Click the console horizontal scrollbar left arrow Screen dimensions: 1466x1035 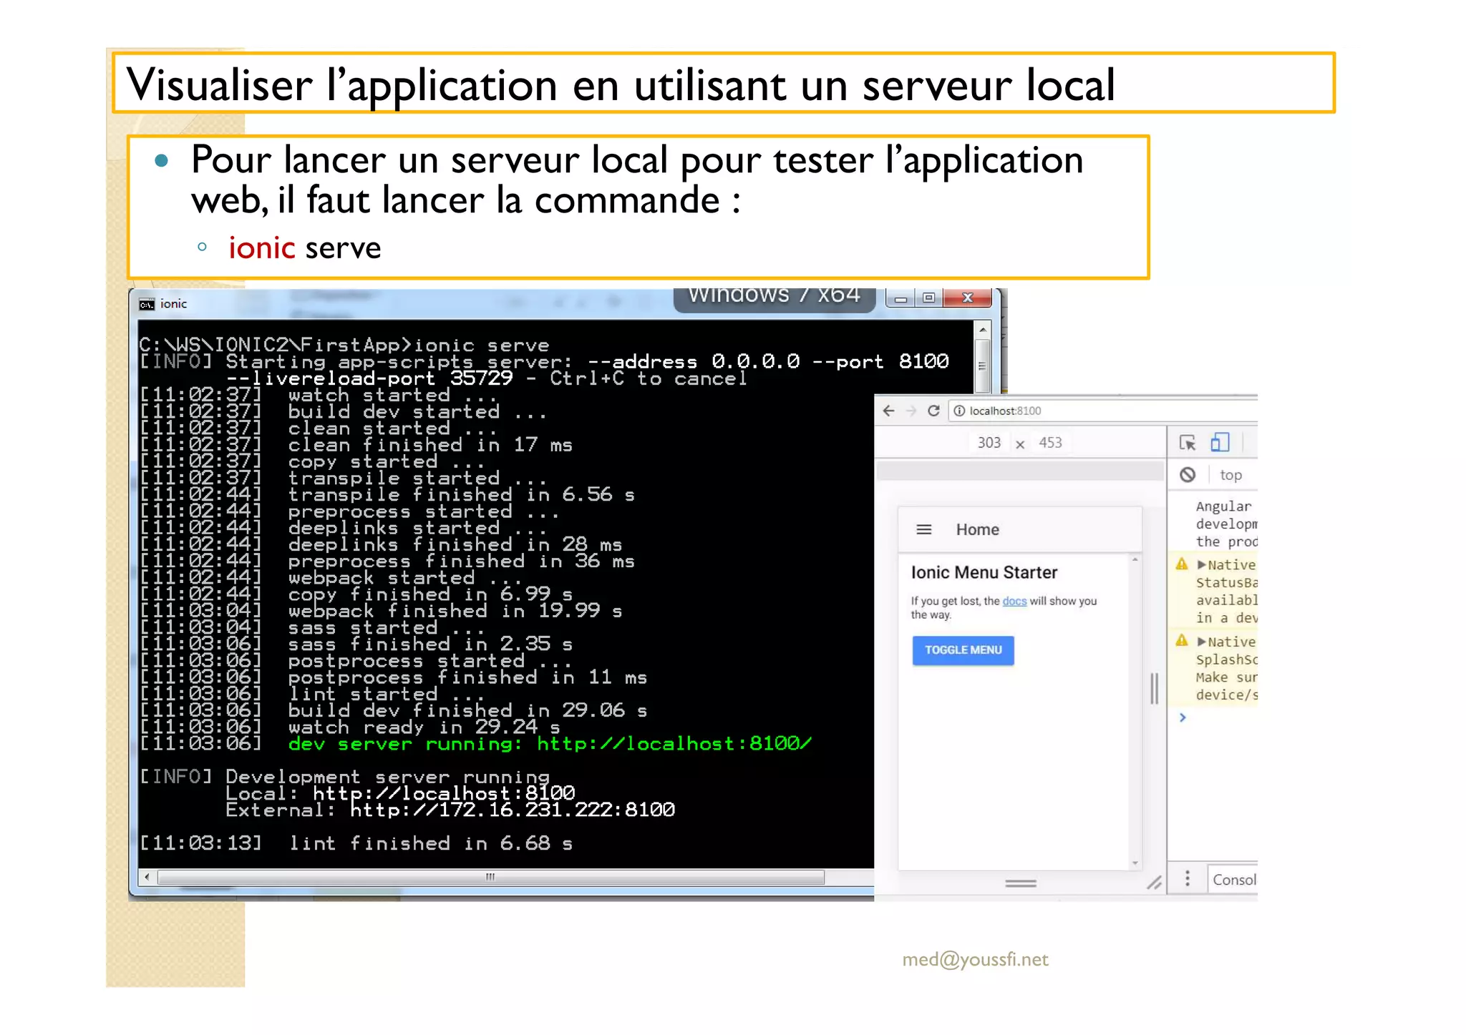tap(147, 877)
